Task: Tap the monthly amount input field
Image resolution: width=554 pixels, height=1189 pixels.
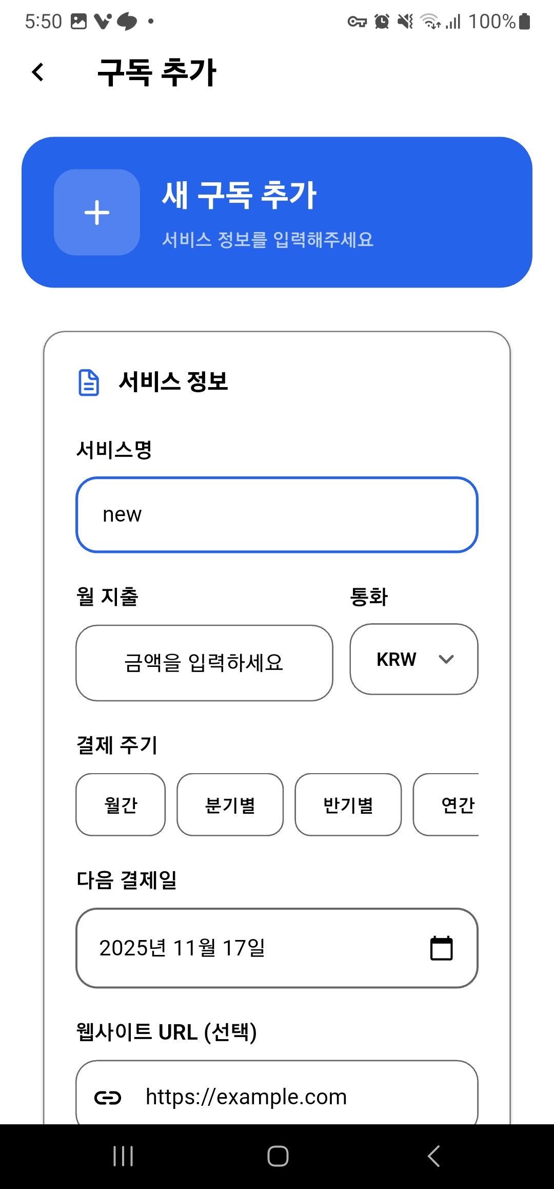Action: point(204,663)
